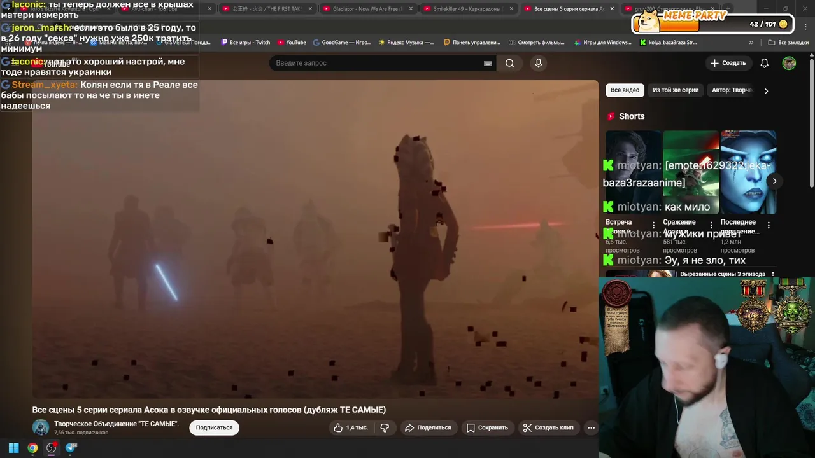Click the '7,56 тыс. подписчиков' text
Viewport: 815px width, 458px height.
click(81, 433)
